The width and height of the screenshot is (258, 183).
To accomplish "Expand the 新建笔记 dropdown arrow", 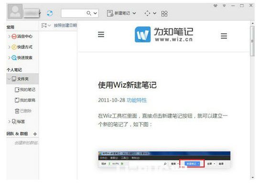I will coord(134,13).
